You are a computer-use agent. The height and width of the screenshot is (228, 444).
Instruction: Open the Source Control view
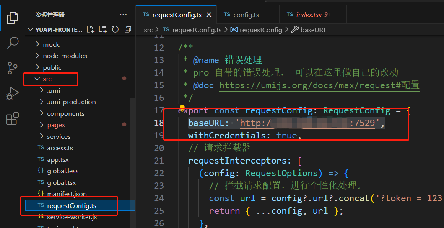pyautogui.click(x=13, y=68)
